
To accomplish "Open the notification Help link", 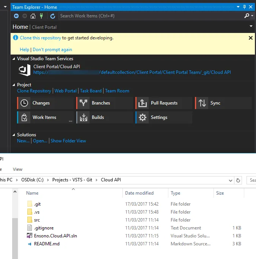I will [x=24, y=50].
